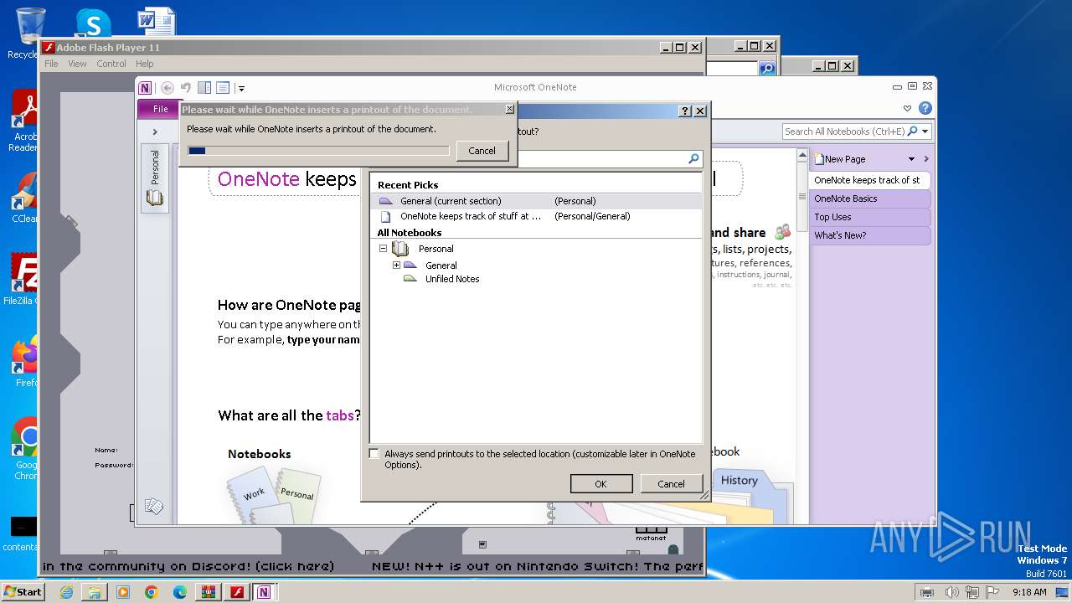Click WinRAR icon in taskbar

point(208,592)
